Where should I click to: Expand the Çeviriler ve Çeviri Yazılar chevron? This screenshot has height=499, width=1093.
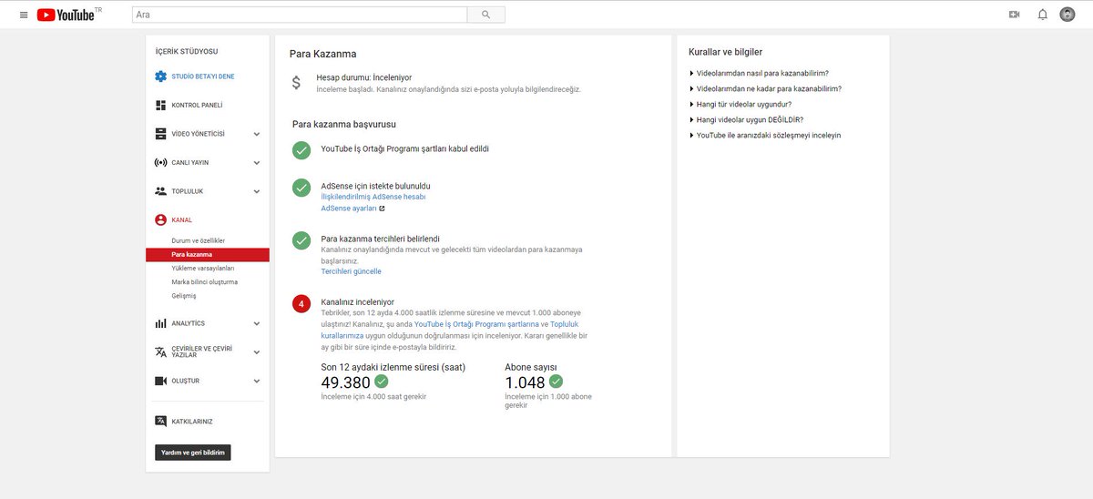pyautogui.click(x=257, y=352)
